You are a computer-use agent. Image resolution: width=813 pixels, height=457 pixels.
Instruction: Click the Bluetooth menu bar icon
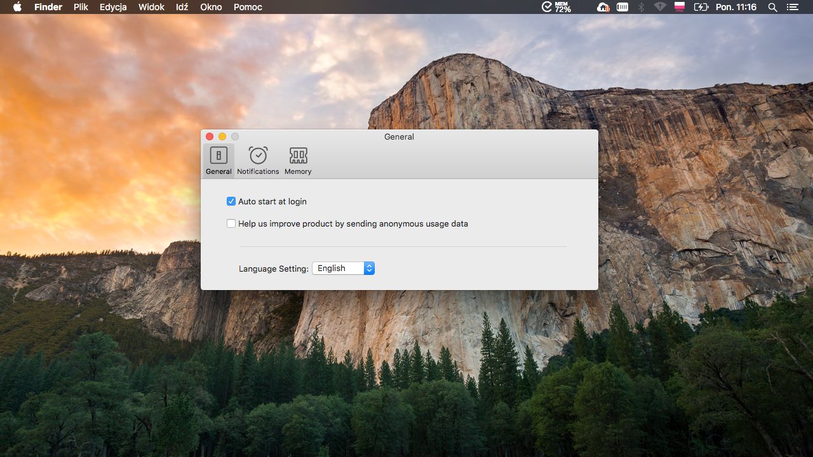click(x=641, y=7)
